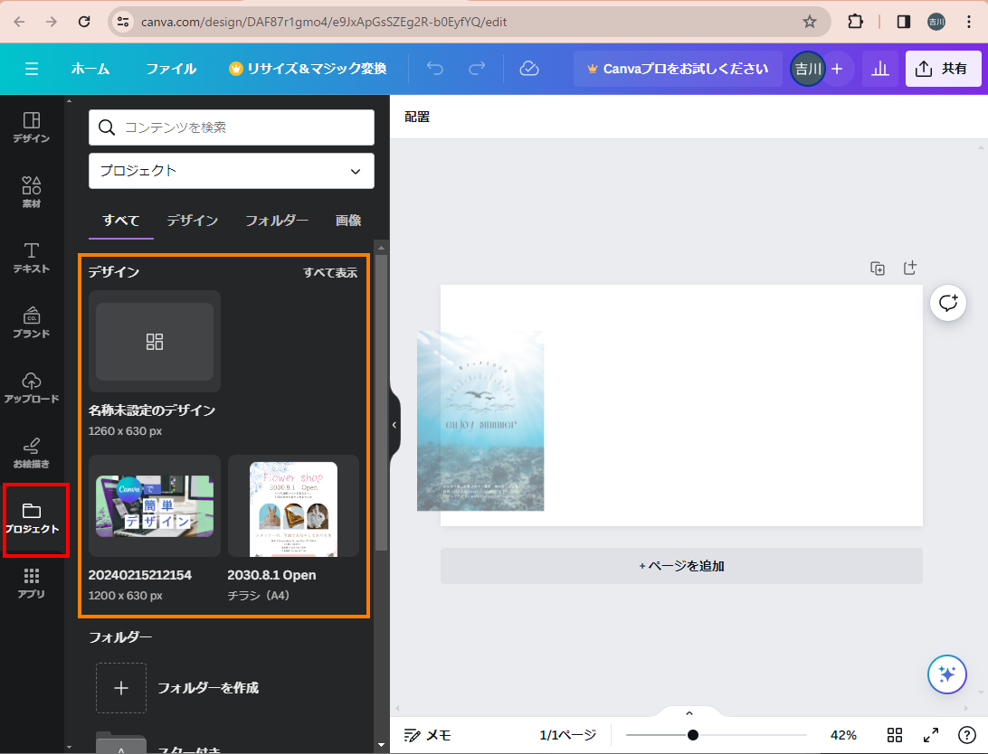Collapse the side panel with arrow handle
This screenshot has width=988, height=754.
394,425
